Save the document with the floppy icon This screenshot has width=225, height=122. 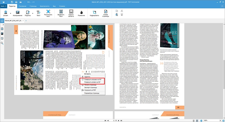(x=12, y=2)
